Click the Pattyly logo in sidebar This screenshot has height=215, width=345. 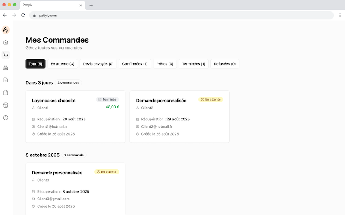coord(6,30)
